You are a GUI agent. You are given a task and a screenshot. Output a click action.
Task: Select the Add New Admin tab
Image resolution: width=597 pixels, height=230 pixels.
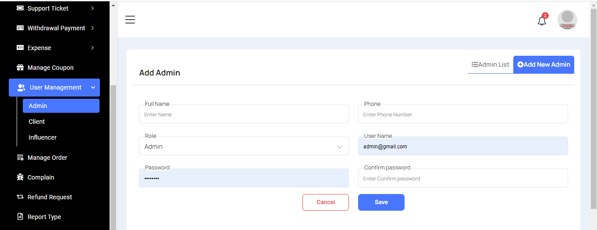click(x=544, y=65)
